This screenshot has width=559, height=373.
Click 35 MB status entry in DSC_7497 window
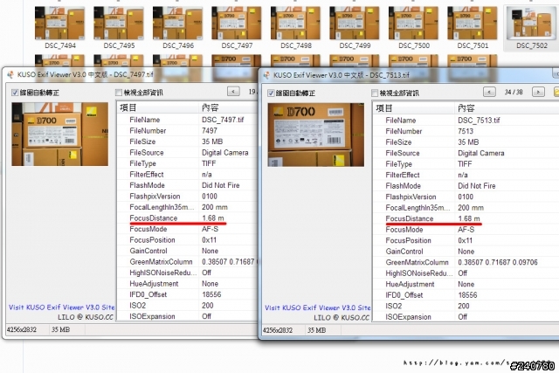tap(60, 330)
